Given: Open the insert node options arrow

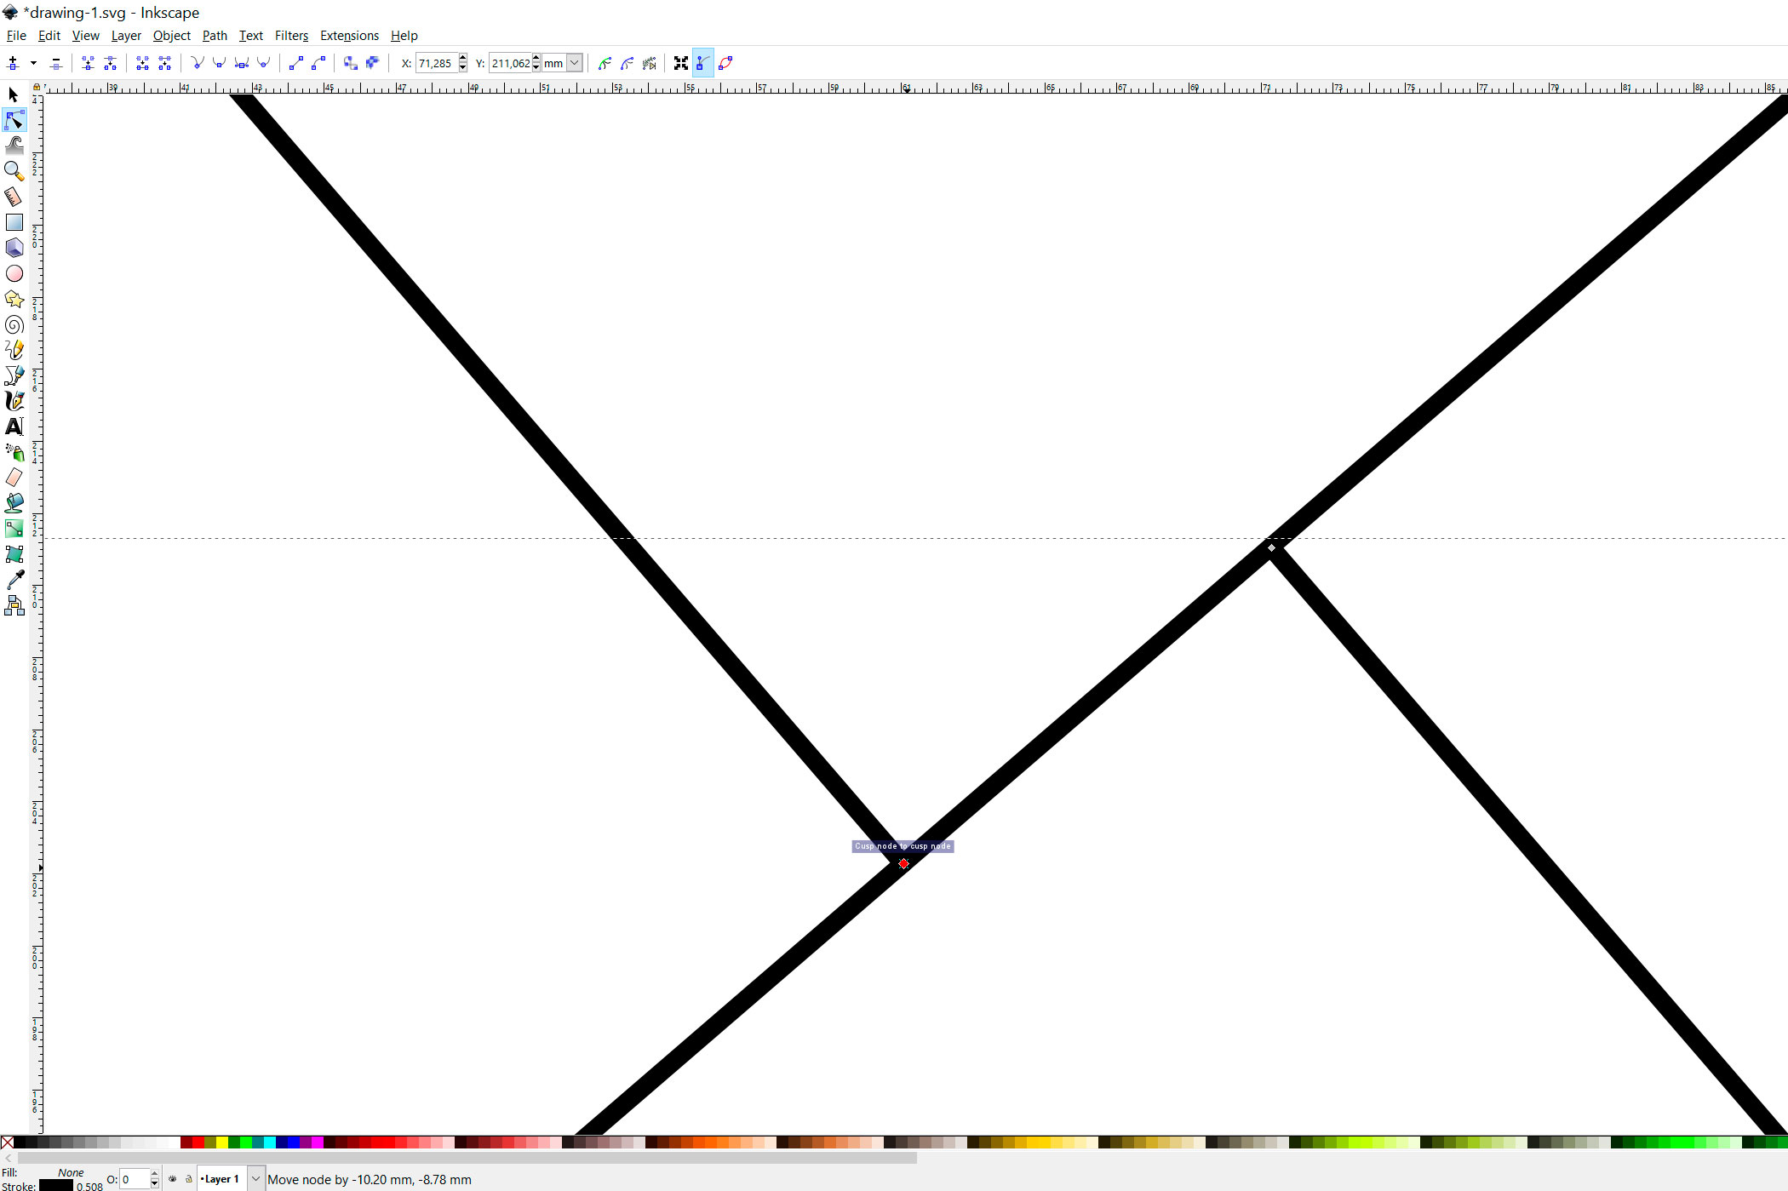Looking at the screenshot, I should point(33,63).
